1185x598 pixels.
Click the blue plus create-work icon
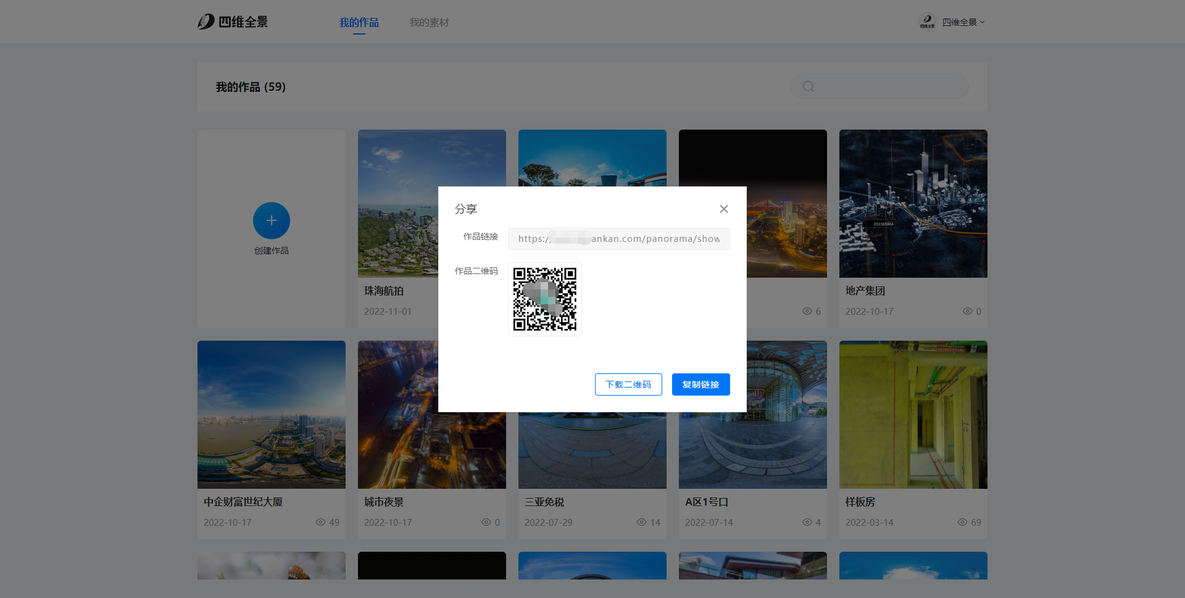coord(272,221)
